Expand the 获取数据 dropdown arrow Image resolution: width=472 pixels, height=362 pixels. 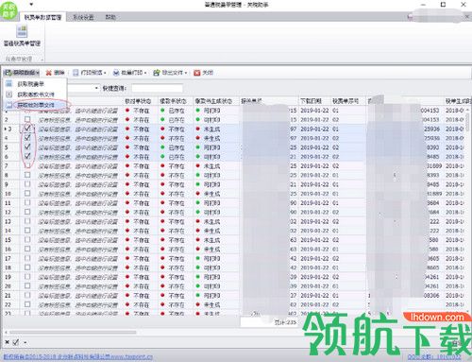click(38, 73)
